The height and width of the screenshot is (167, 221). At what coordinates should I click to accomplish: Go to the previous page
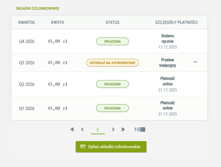[82, 130]
